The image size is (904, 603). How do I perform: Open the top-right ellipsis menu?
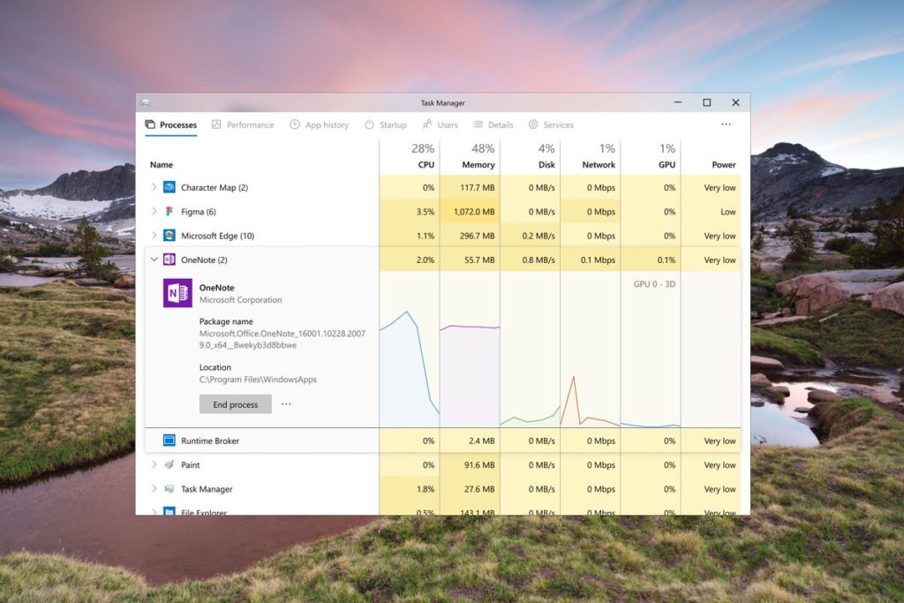pos(726,124)
